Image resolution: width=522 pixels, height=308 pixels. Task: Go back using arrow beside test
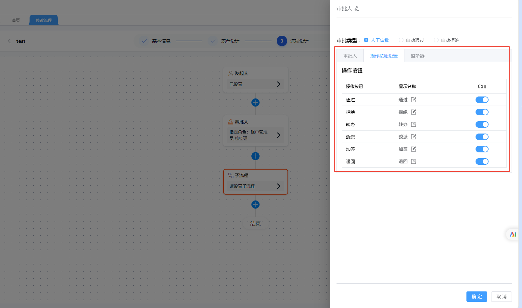[9, 41]
